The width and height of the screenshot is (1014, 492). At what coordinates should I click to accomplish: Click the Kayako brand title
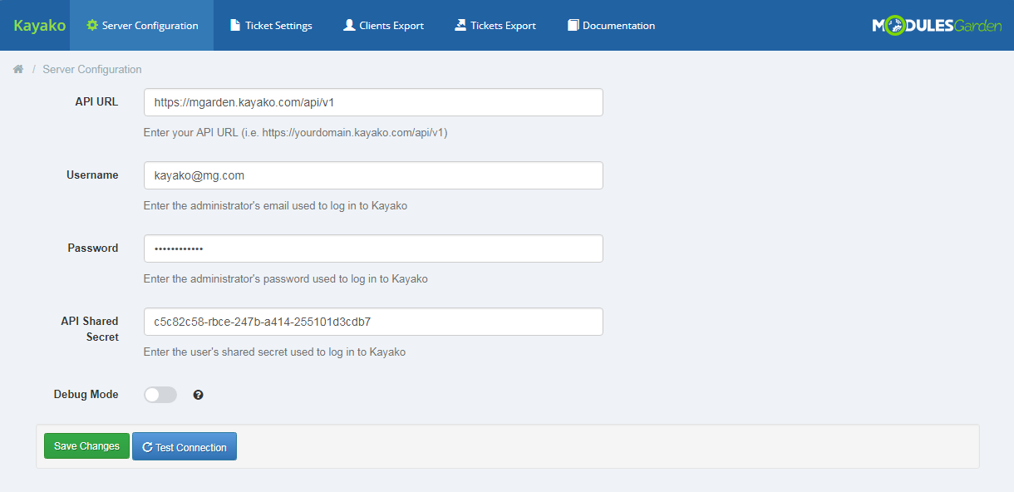coord(40,25)
